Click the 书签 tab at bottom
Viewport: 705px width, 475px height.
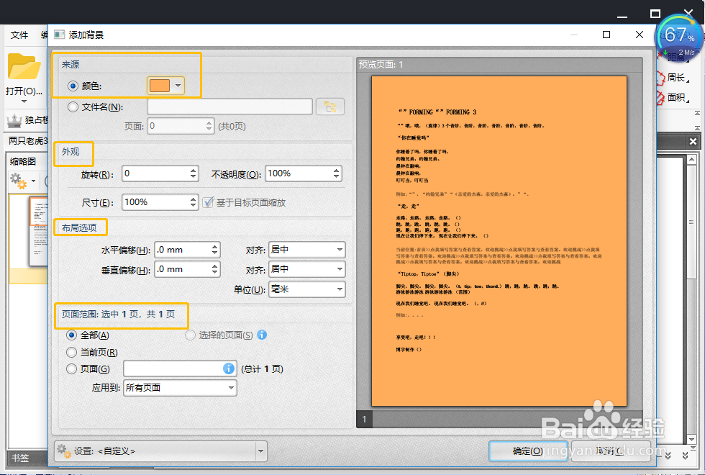tap(20, 458)
